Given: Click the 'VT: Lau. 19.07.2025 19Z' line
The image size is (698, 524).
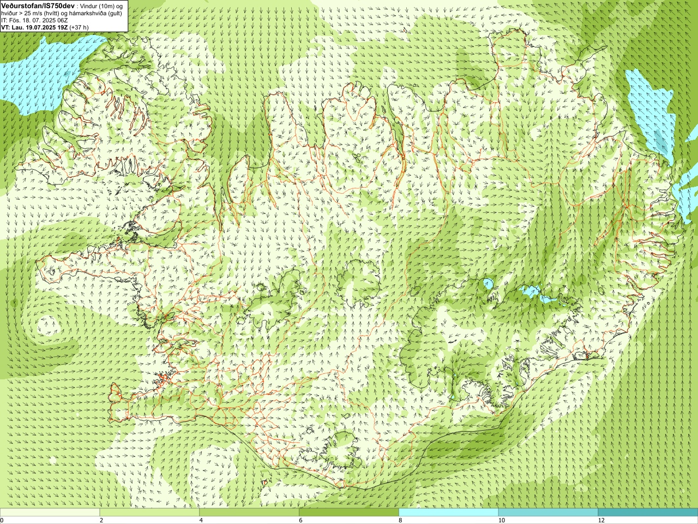Looking at the screenshot, I should point(34,27).
